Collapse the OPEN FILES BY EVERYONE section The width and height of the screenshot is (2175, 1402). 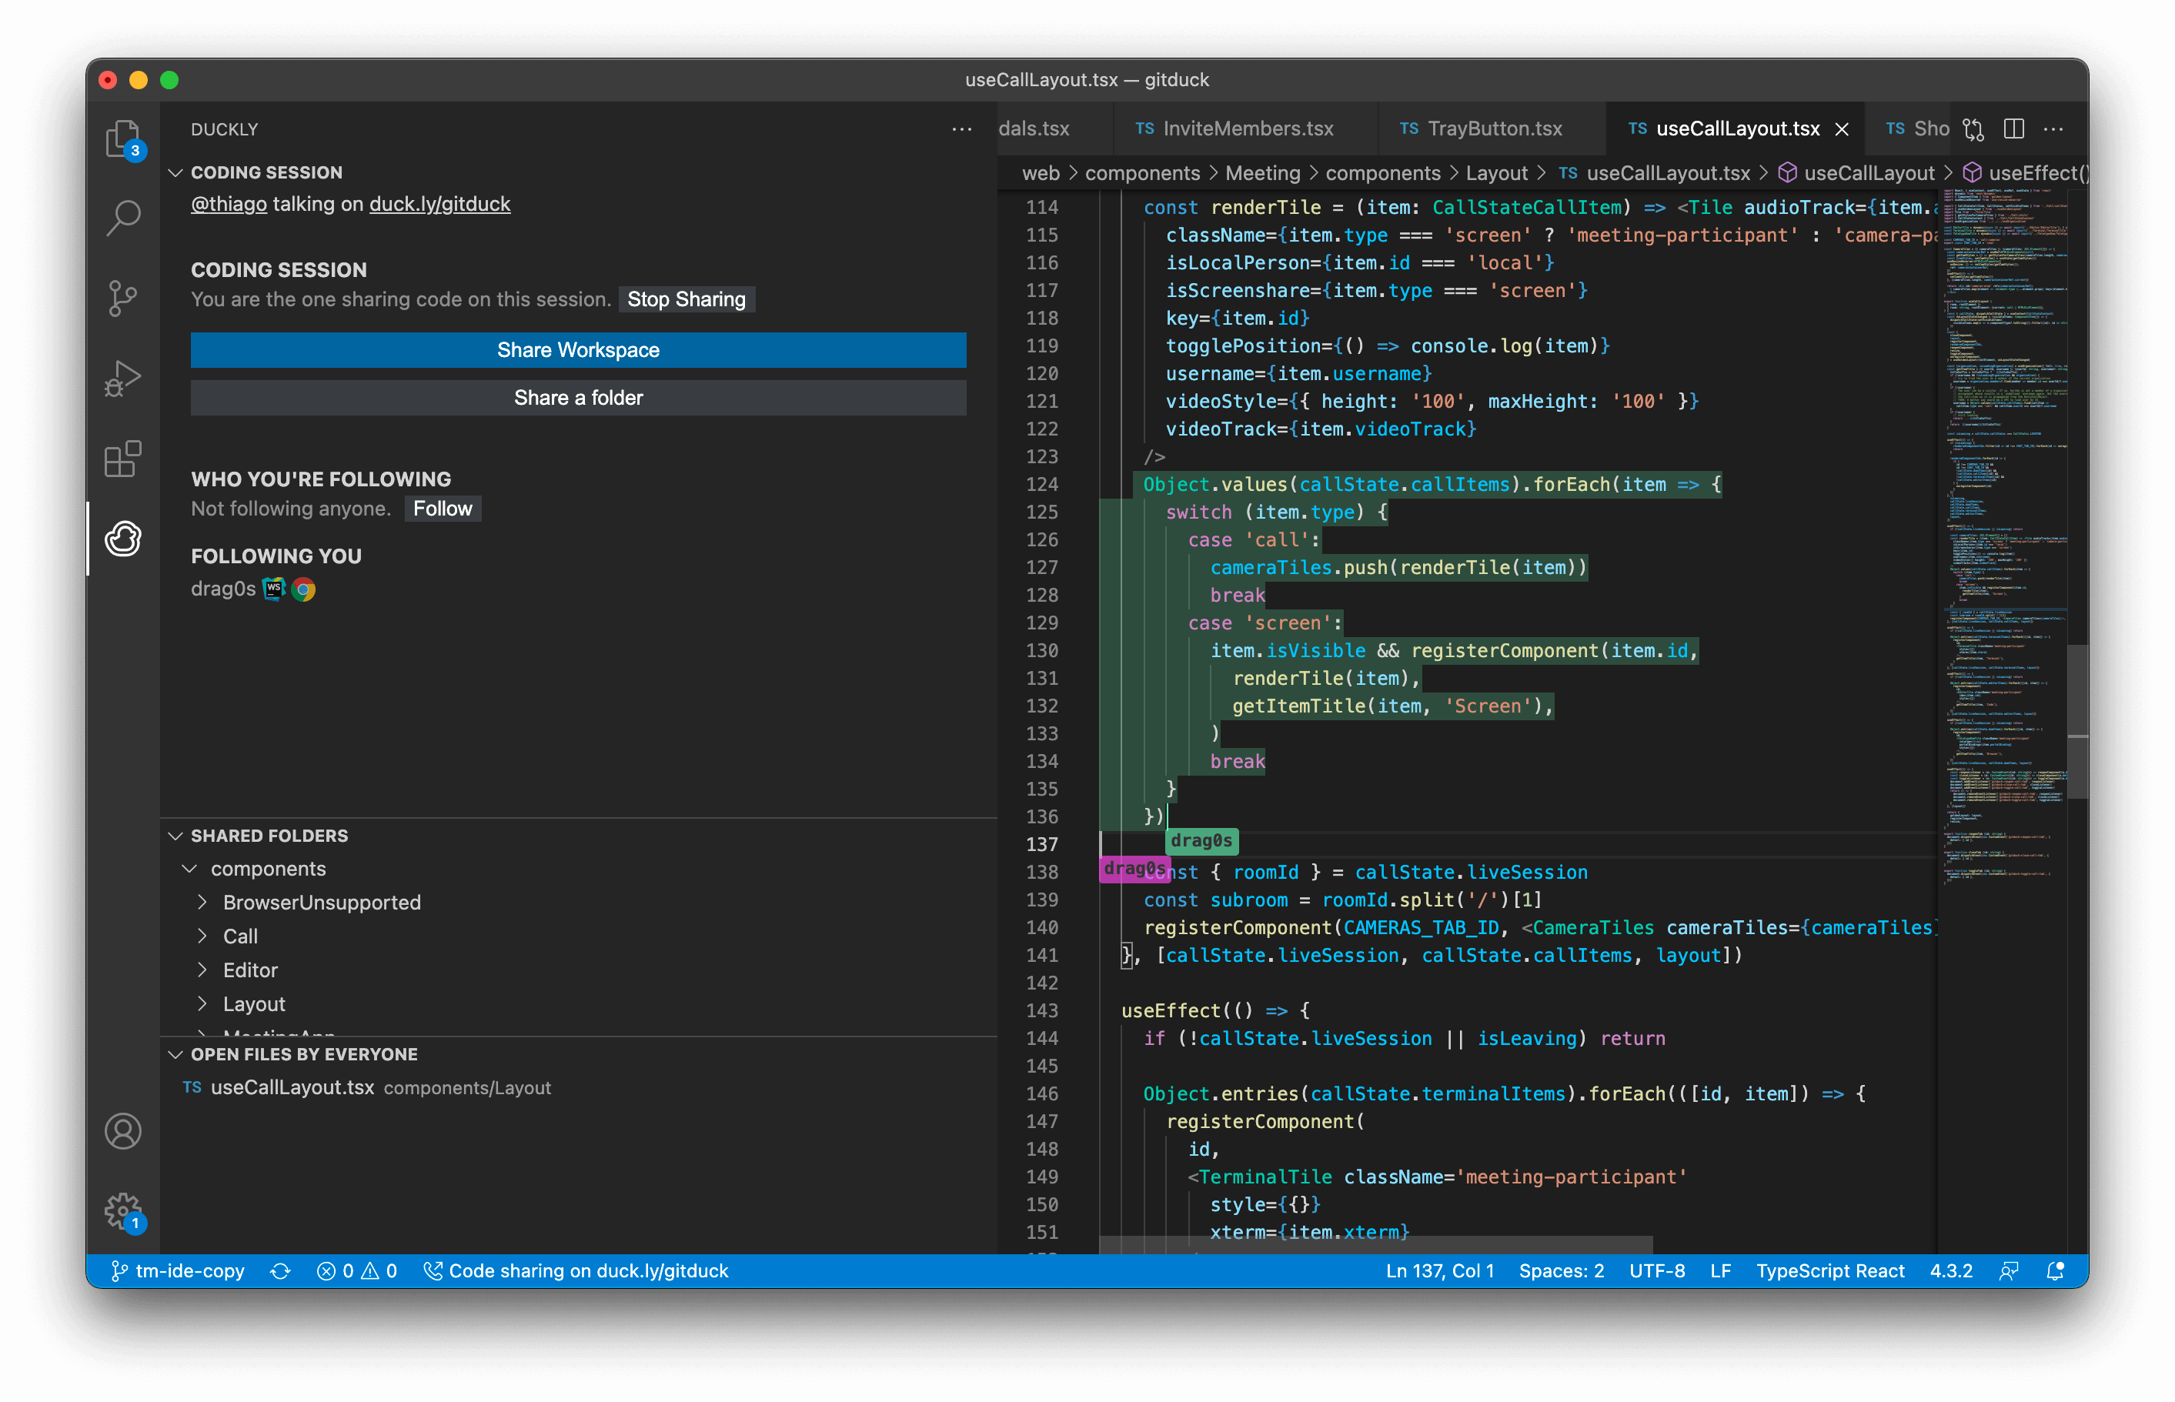click(x=175, y=1054)
